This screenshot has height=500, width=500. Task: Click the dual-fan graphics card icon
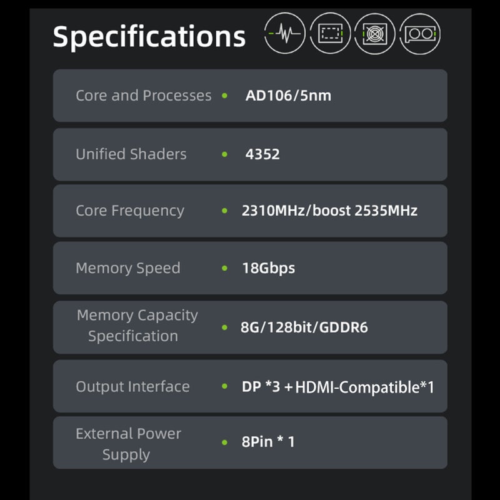[420, 34]
